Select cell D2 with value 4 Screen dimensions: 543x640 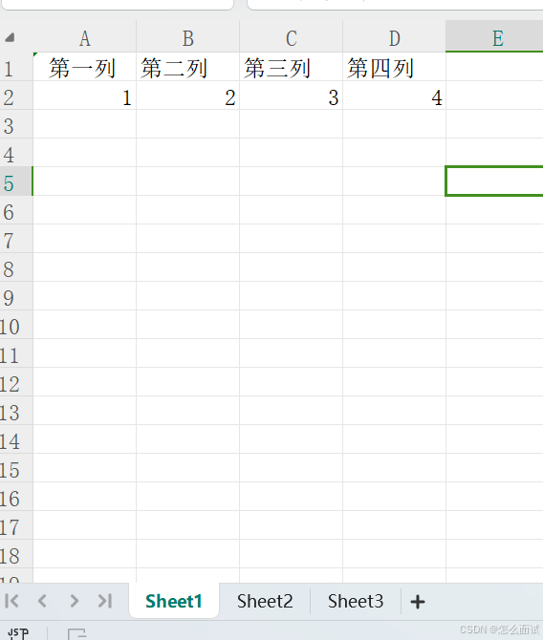[x=394, y=96]
